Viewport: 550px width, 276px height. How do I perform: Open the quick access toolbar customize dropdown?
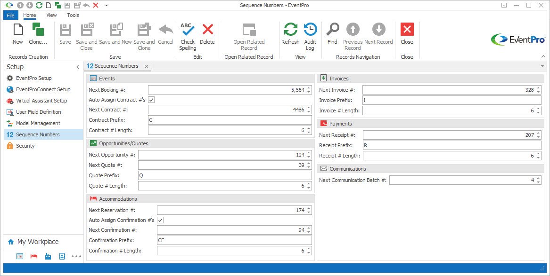coord(107,5)
